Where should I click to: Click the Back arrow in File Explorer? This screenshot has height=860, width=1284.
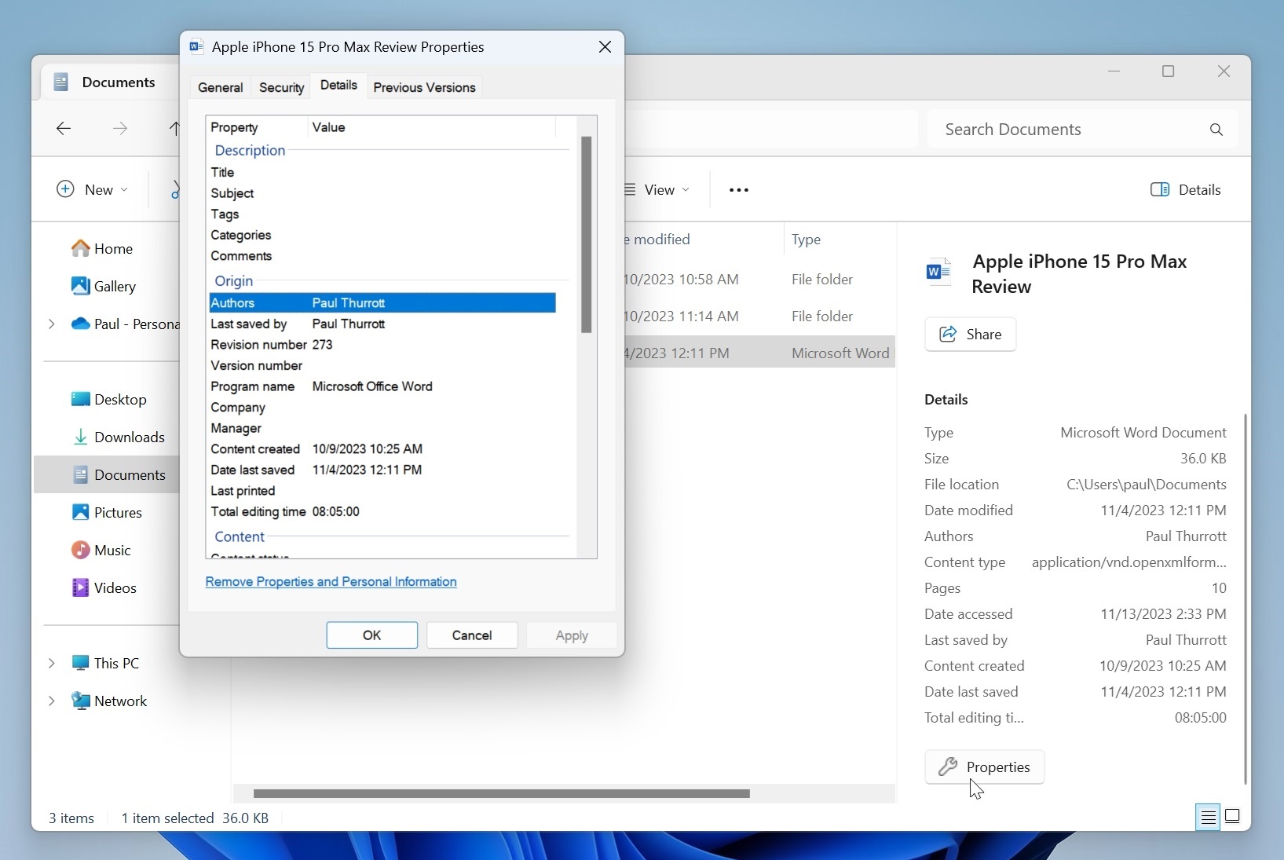pyautogui.click(x=64, y=129)
